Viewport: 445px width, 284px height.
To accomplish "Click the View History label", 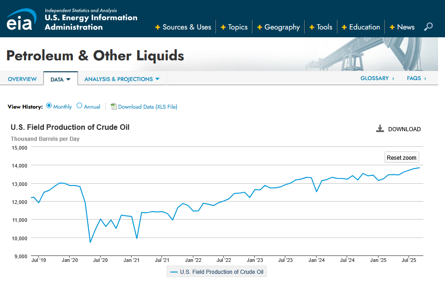I will pos(25,107).
